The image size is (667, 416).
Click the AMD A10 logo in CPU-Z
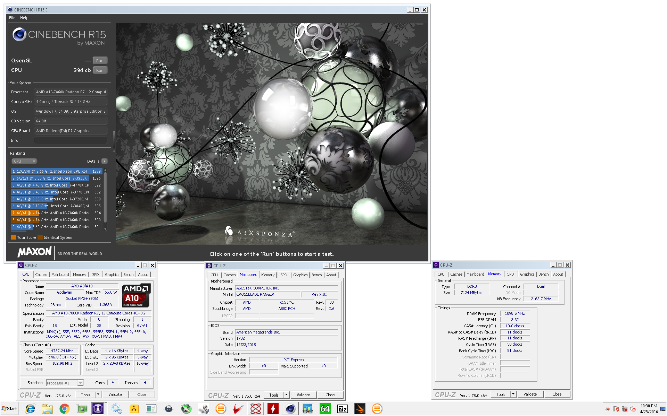137,295
